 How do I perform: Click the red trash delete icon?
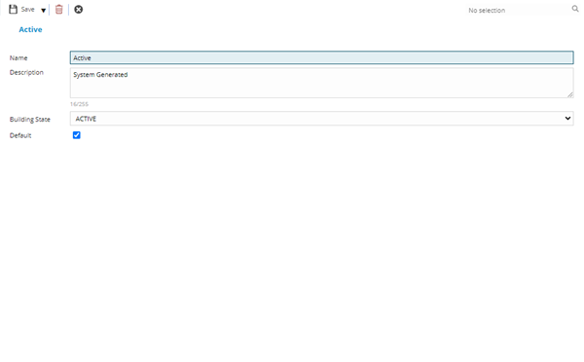tap(58, 10)
